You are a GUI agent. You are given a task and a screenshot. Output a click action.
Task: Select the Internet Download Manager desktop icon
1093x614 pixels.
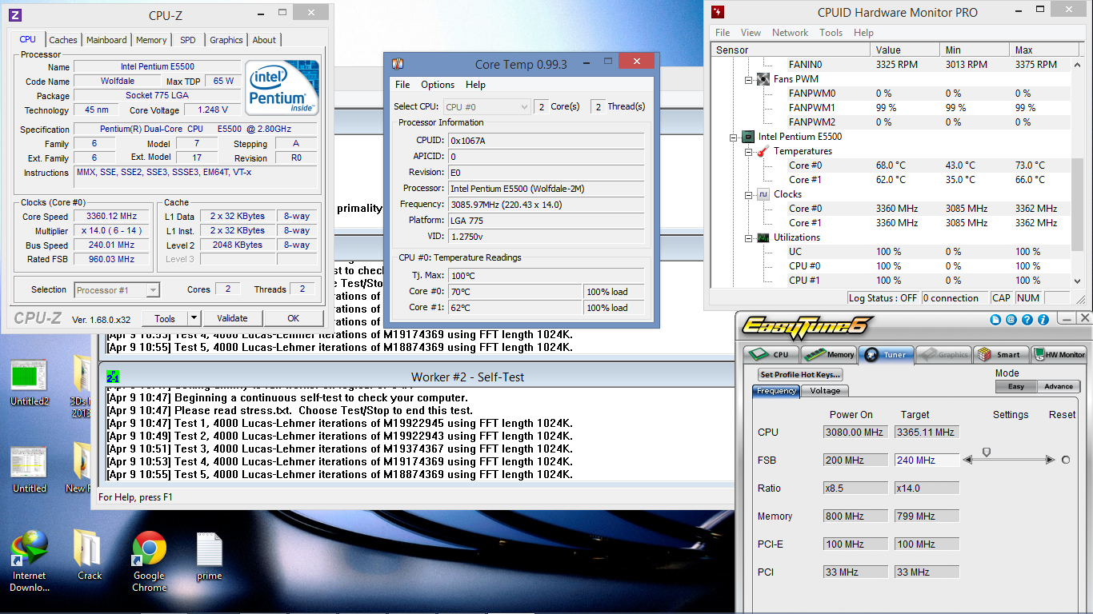(30, 562)
